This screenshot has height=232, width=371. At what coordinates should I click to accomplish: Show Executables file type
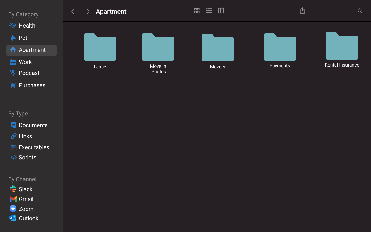coord(34,147)
